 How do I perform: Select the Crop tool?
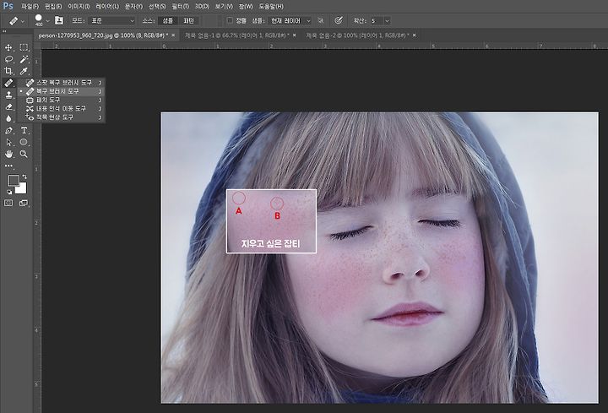click(x=8, y=71)
